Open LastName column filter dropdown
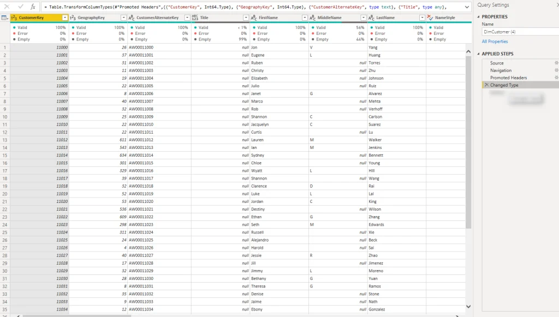This screenshot has height=317, width=559. point(422,17)
